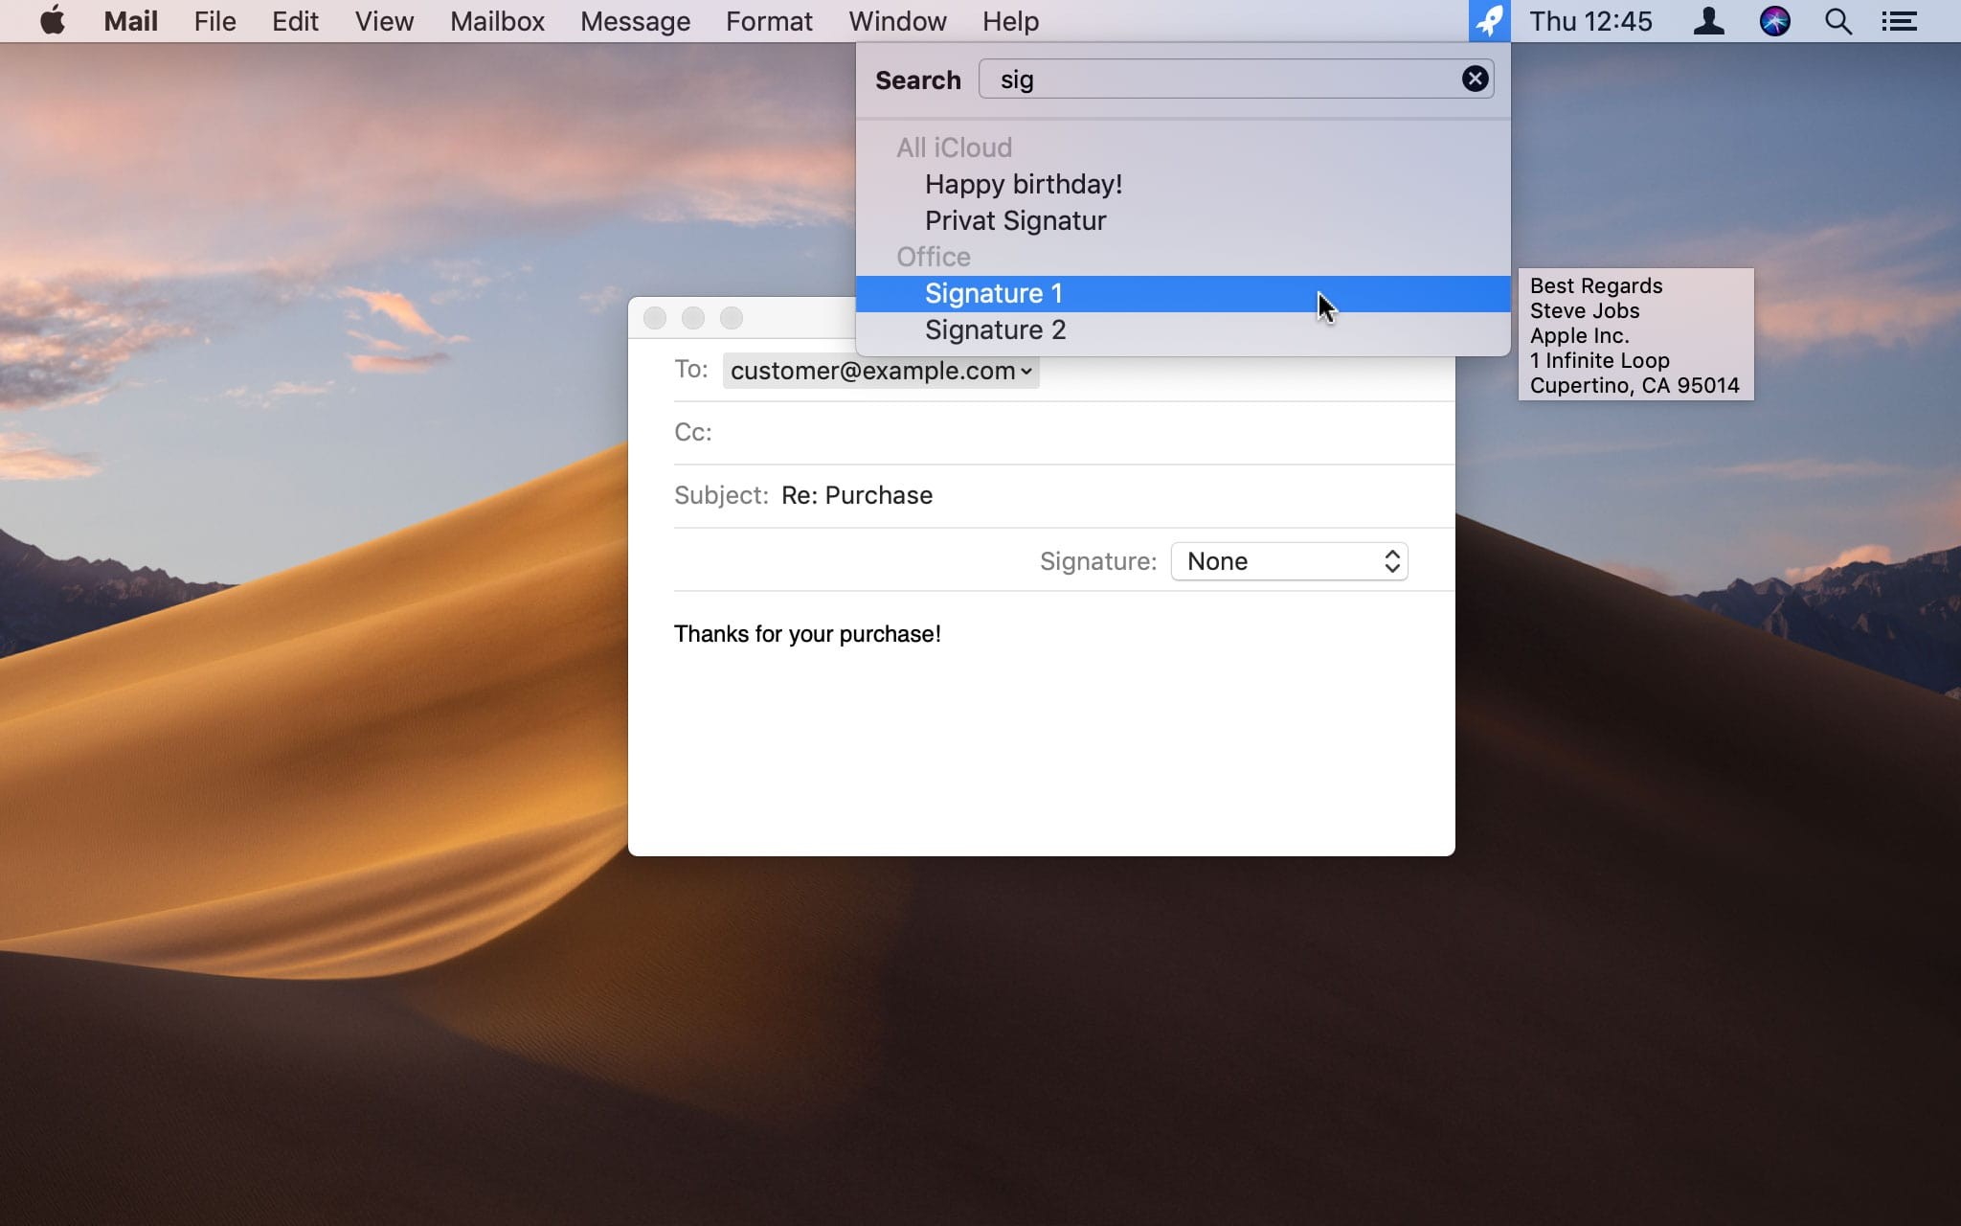
Task: Open the Message menu
Action: point(635,20)
